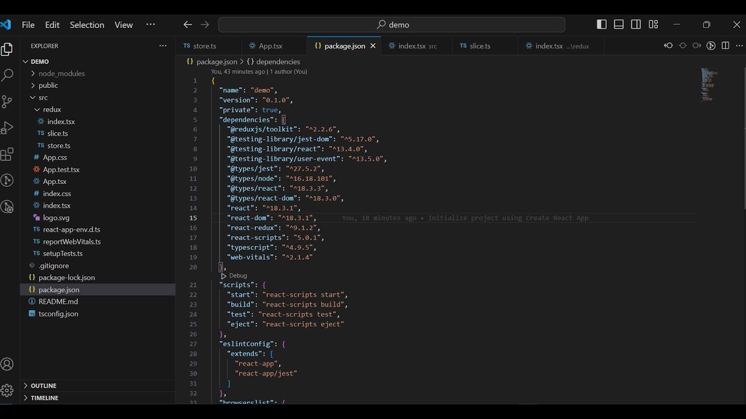Expand the node_modules folder

pos(98,73)
